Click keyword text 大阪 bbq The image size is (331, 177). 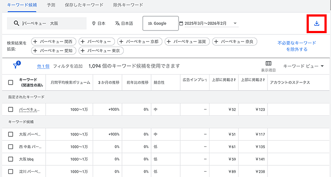point(26,159)
